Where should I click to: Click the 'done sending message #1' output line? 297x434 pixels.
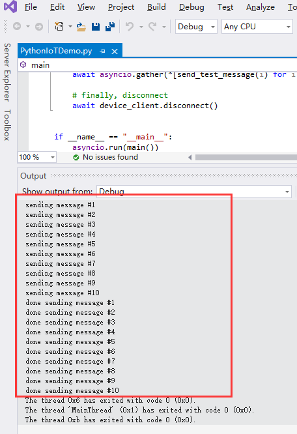coord(70,302)
